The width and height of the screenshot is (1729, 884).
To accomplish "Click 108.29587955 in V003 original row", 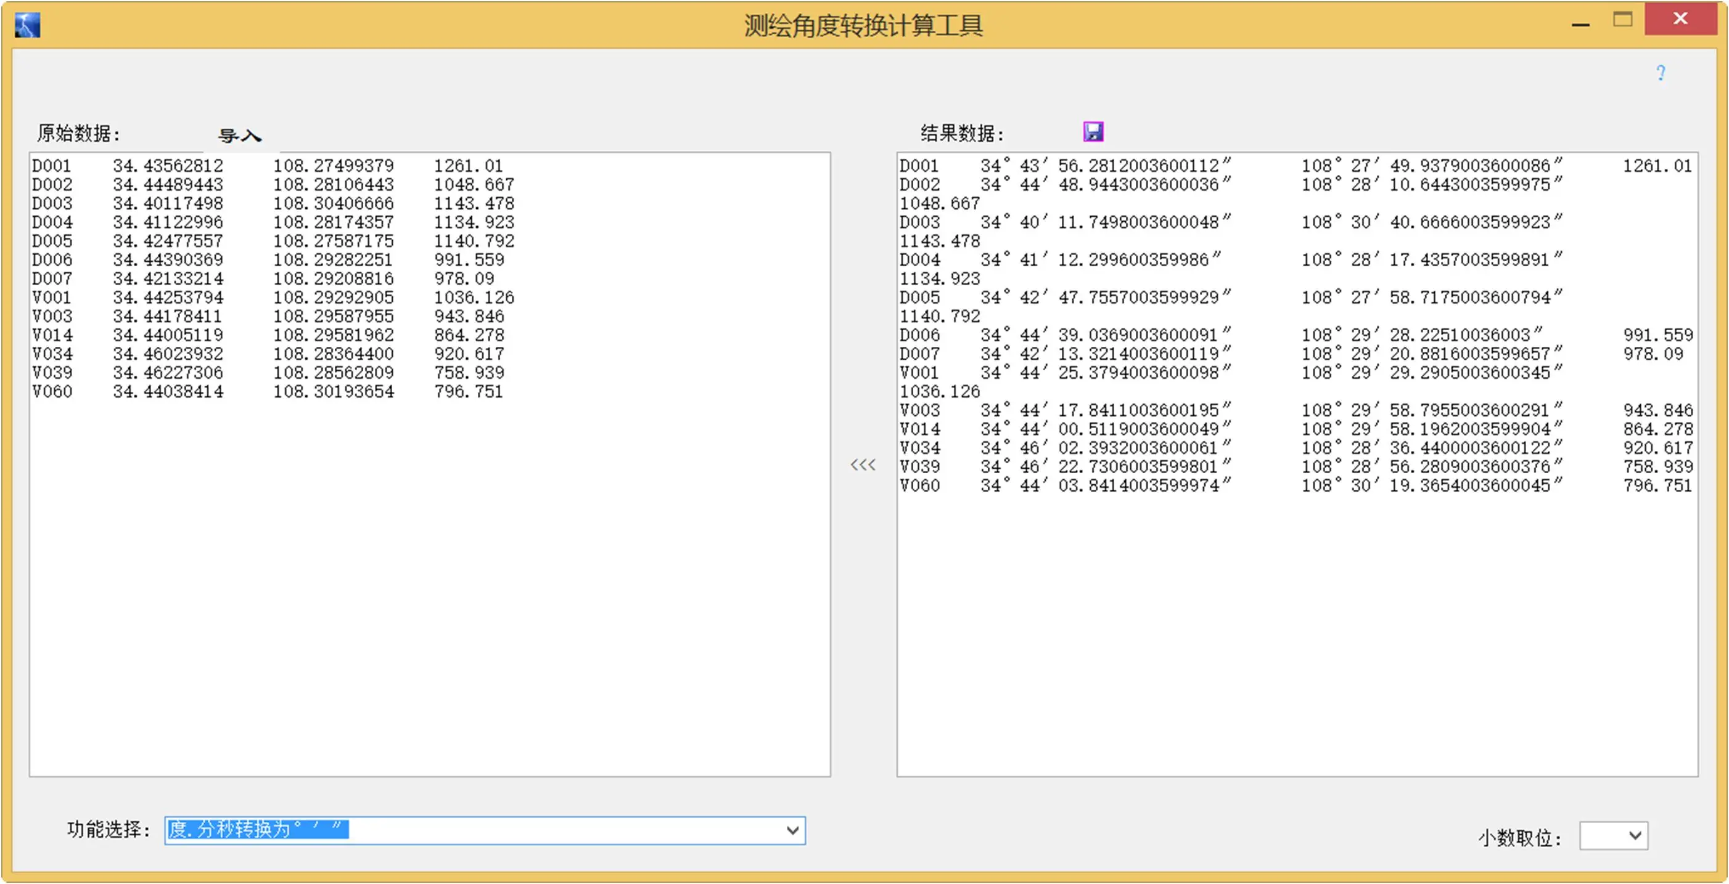I will click(x=334, y=315).
